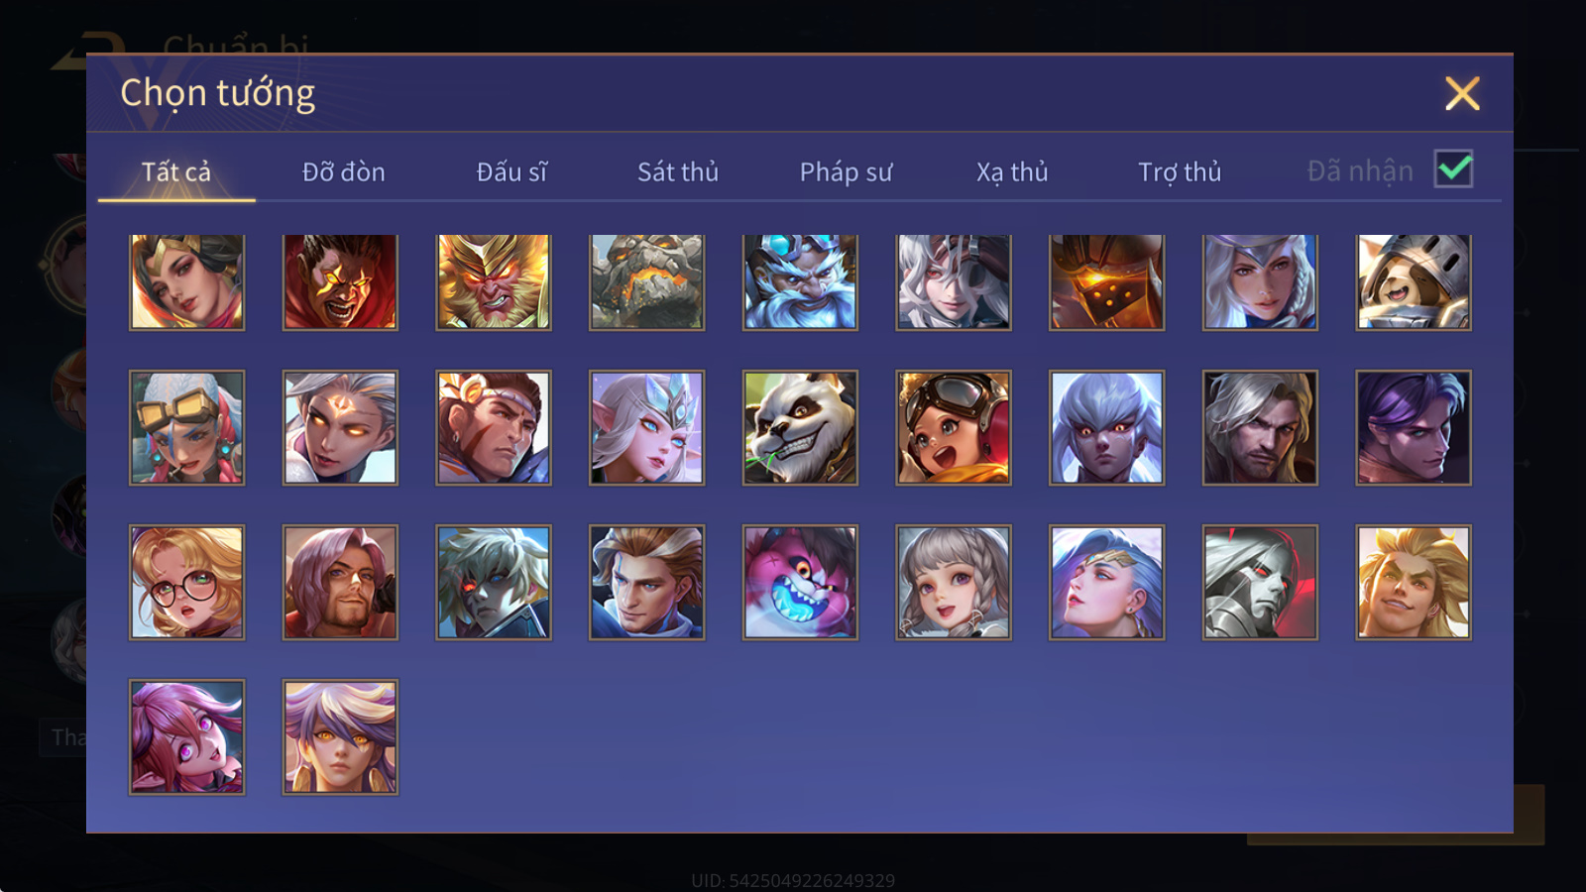Screen dimensions: 1586x892
Task: Select the purple grinning cat hero
Action: pos(800,583)
